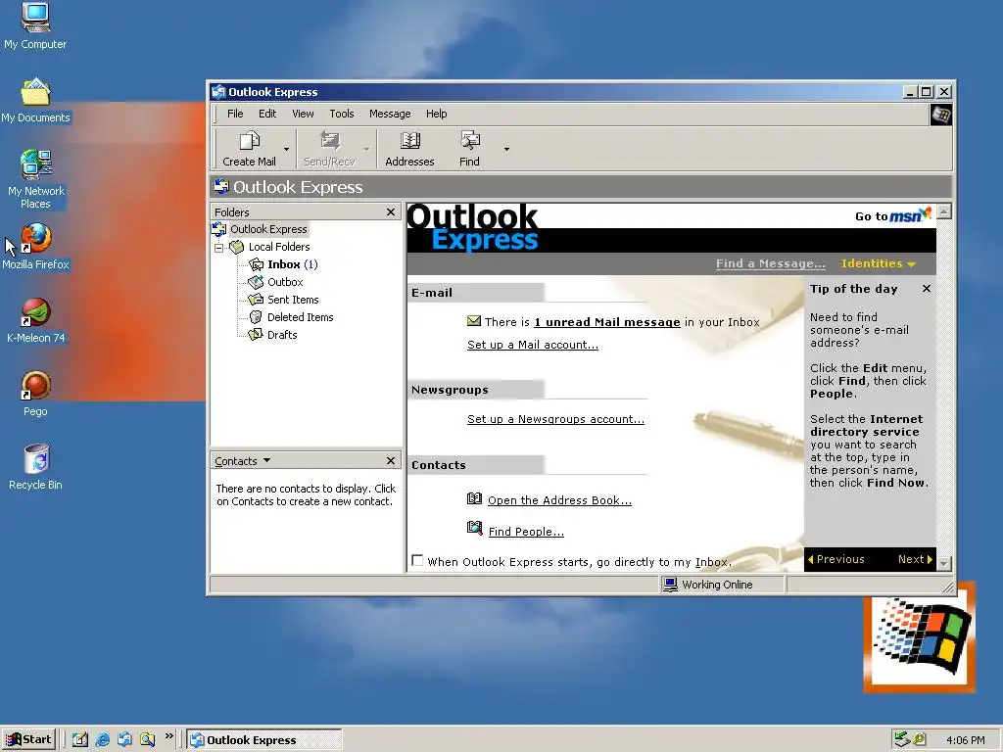The height and width of the screenshot is (752, 1003).
Task: Click Outlook Express quick launch icon
Action: coord(124,740)
